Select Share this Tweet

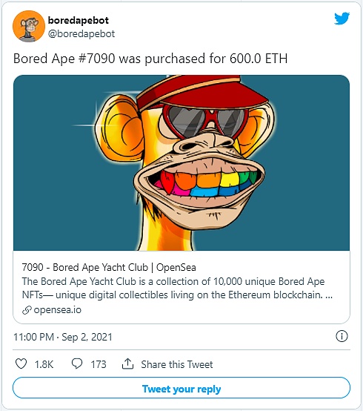[177, 364]
